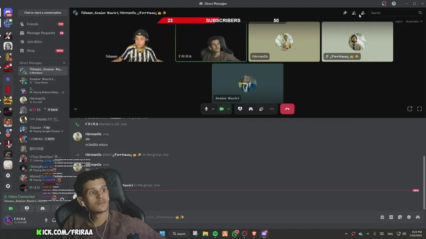Viewport: 426px width, 239px height.
Task: Open Discord home direct messages icon
Action: tap(8, 13)
